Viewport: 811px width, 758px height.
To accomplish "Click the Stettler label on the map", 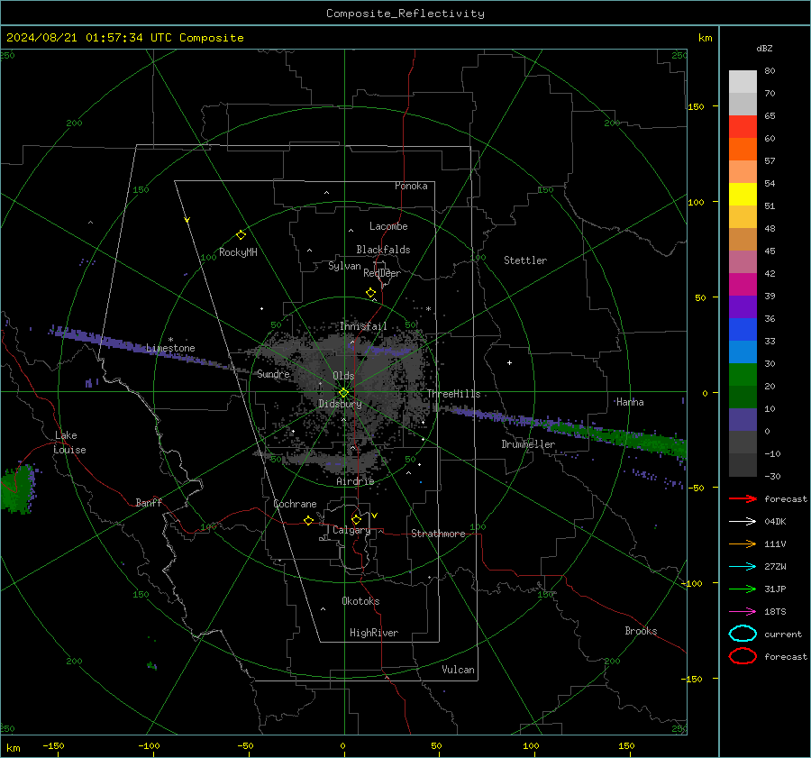I will [525, 260].
